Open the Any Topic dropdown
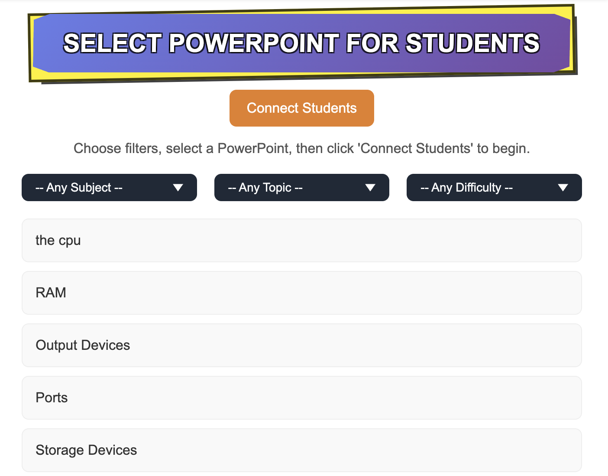The image size is (608, 476). pyautogui.click(x=301, y=187)
